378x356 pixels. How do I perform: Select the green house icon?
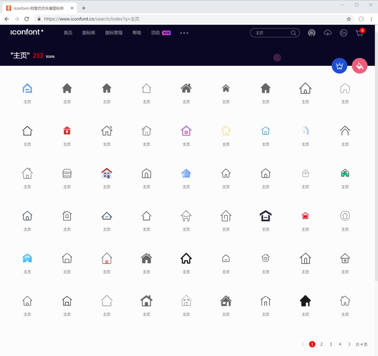(x=345, y=173)
